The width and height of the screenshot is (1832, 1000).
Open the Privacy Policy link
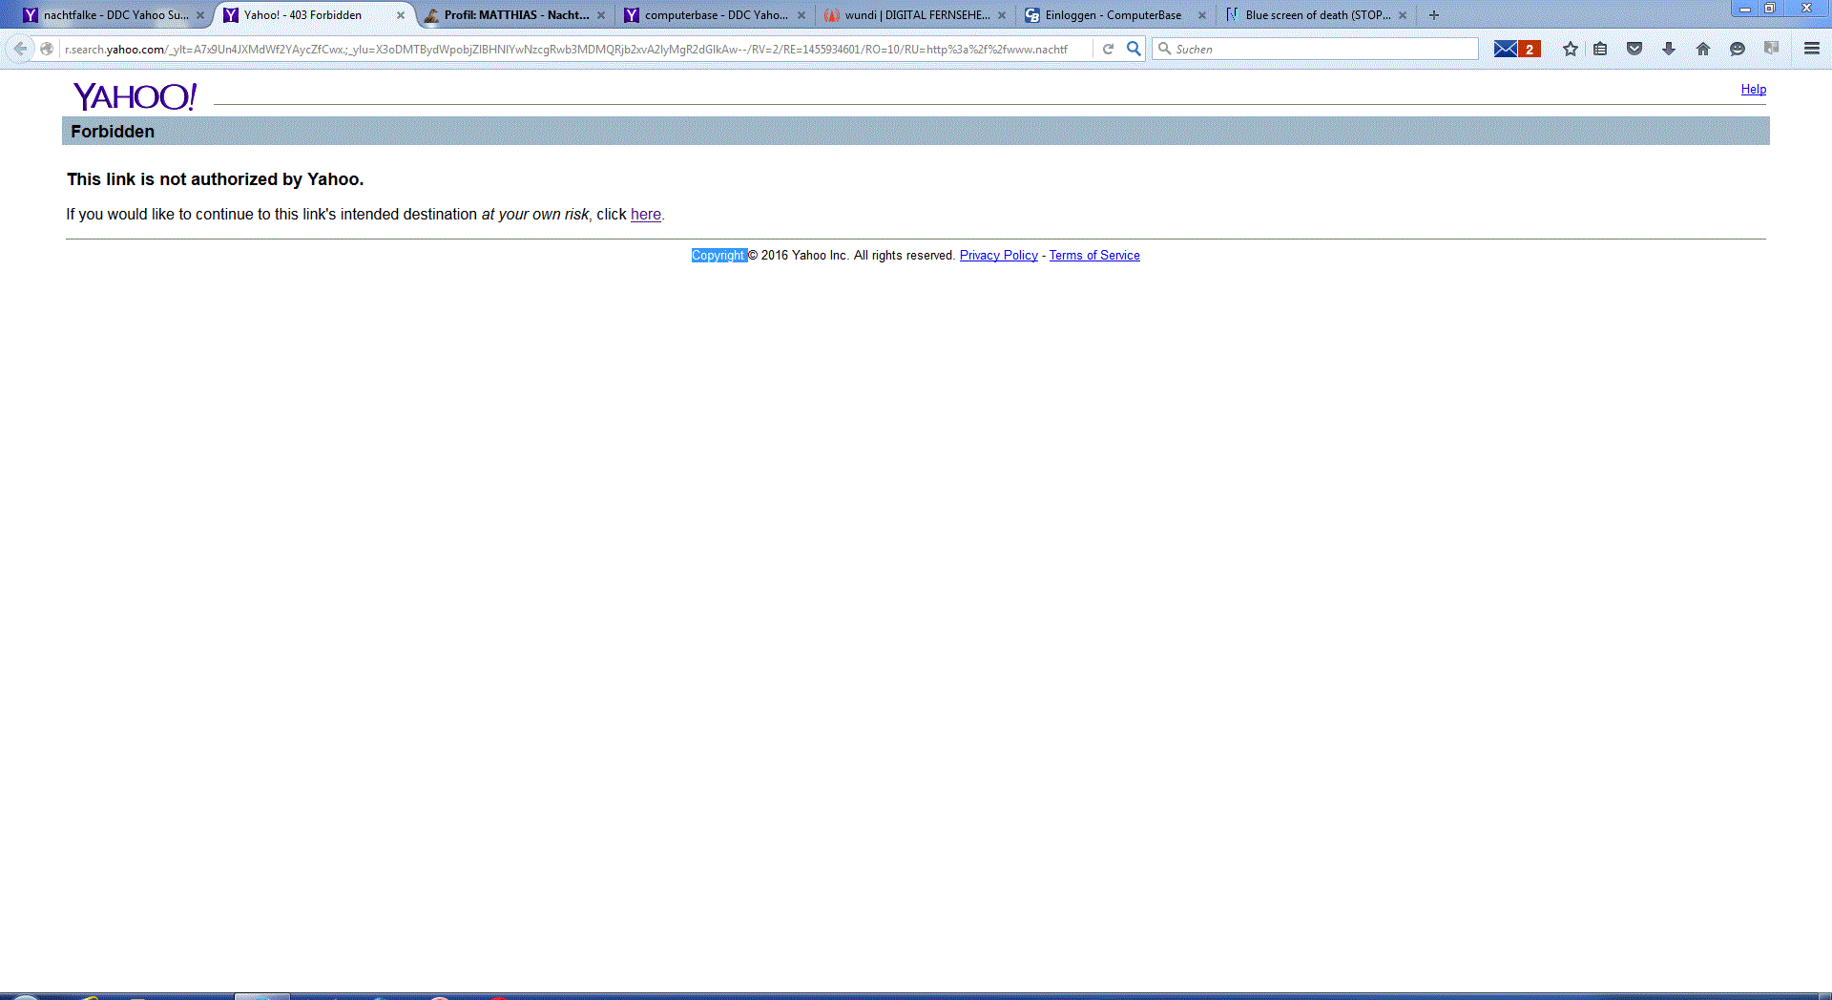coord(999,256)
